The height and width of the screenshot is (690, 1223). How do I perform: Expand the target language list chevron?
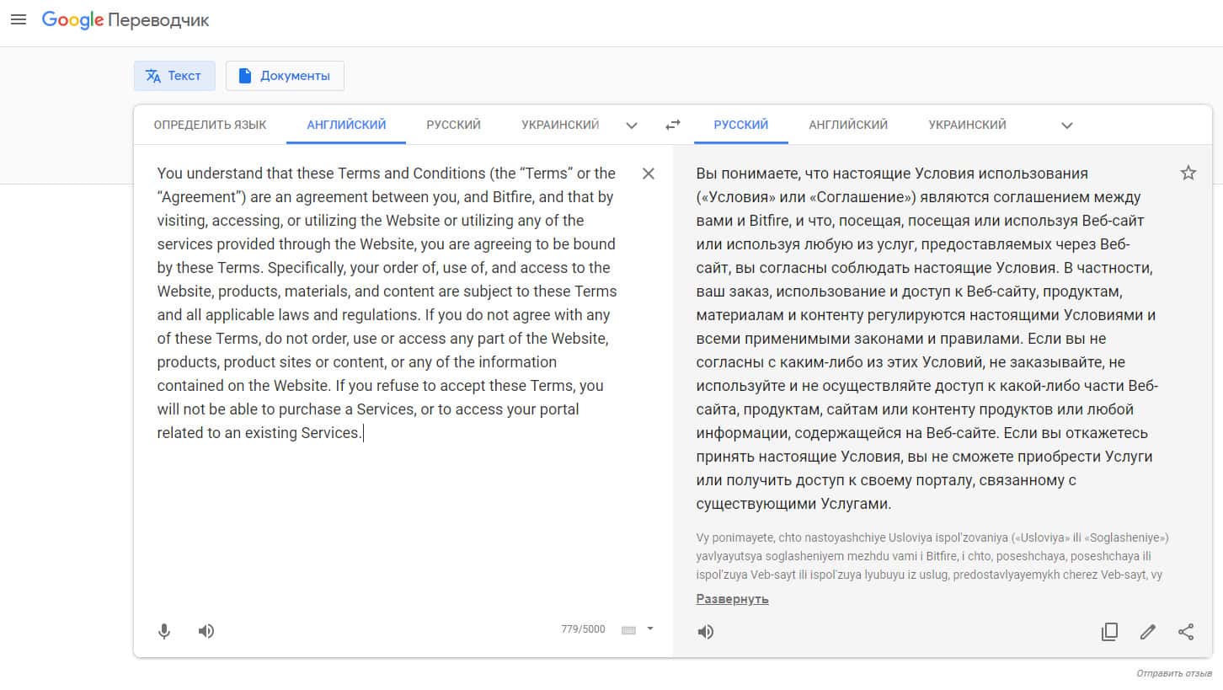point(1066,126)
